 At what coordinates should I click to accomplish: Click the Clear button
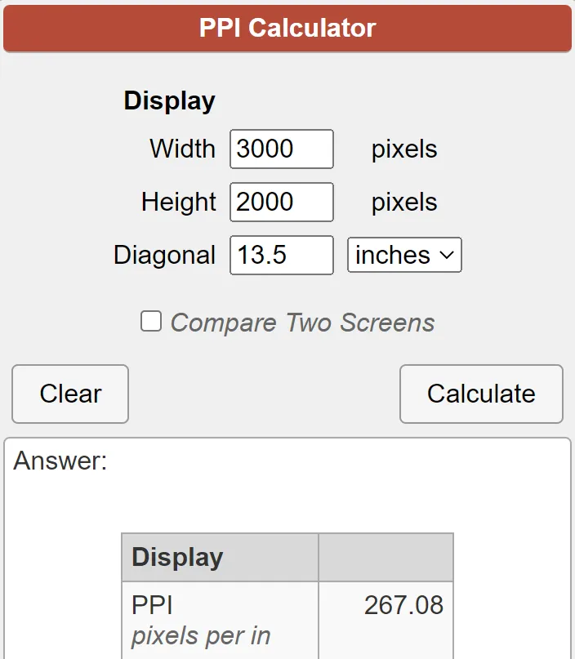click(x=70, y=394)
